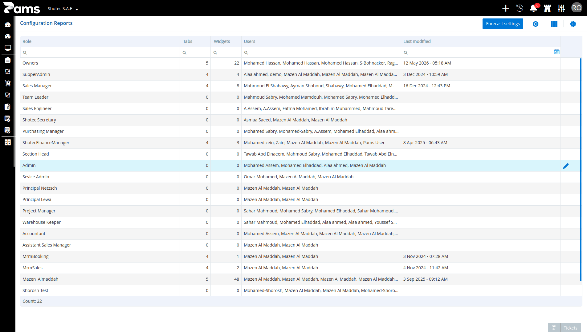
Task: Focus the Widgets column filter field
Action: click(x=226, y=52)
